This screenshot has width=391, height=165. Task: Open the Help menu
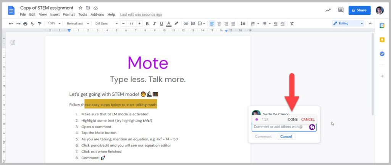[111, 14]
